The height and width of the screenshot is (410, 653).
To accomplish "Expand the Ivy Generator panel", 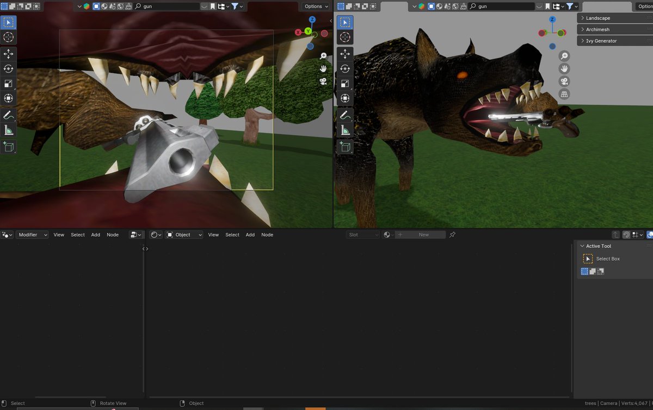I will [615, 41].
